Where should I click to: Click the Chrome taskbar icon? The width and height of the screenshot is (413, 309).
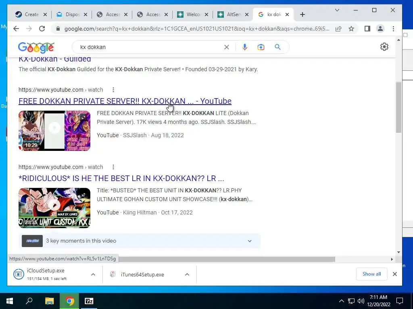point(69,301)
